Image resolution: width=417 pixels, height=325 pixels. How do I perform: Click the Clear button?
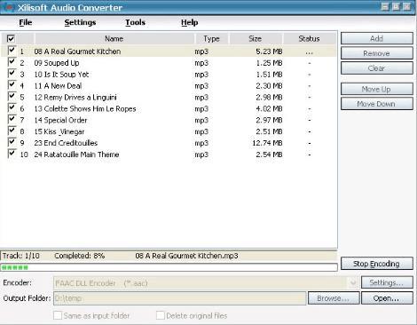pos(377,68)
